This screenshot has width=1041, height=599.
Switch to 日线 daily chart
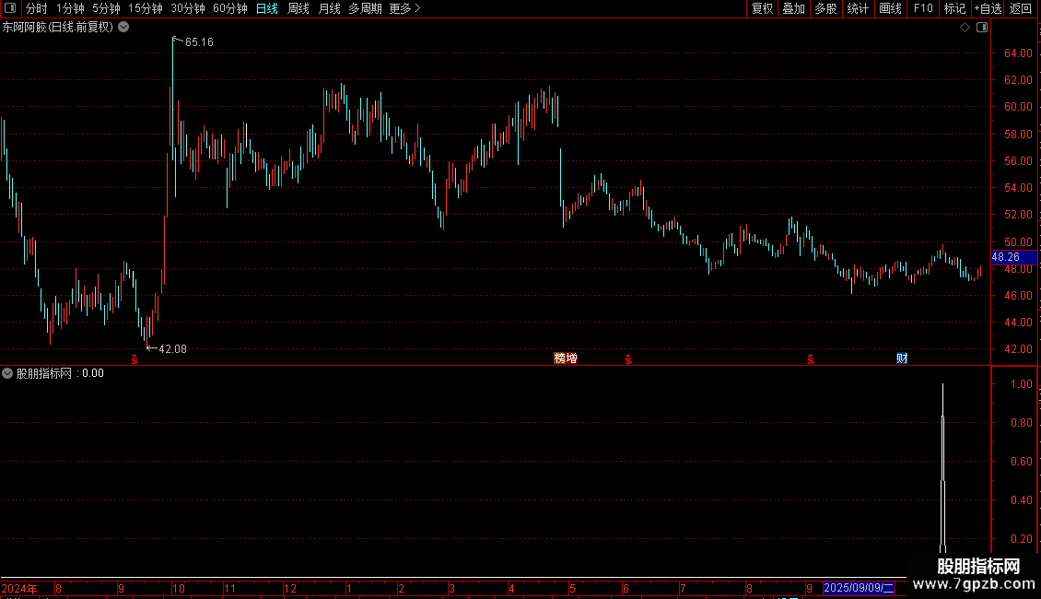pos(267,8)
